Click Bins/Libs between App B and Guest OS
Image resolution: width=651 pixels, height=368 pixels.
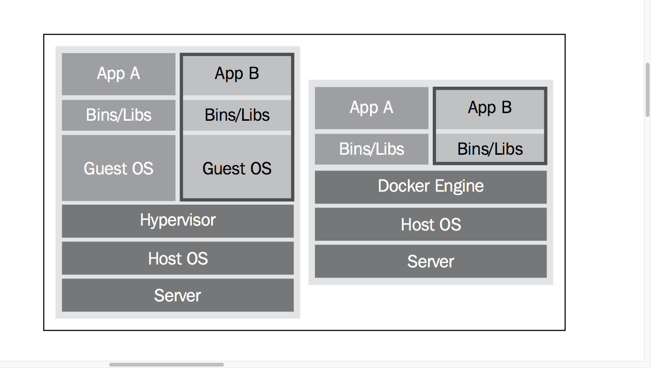[x=237, y=115]
